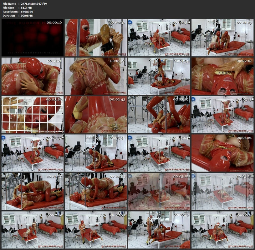Viewport: 255px width, 250px height.
Task: Open the thumbnail stamped 00:03:32
Action: [33, 153]
